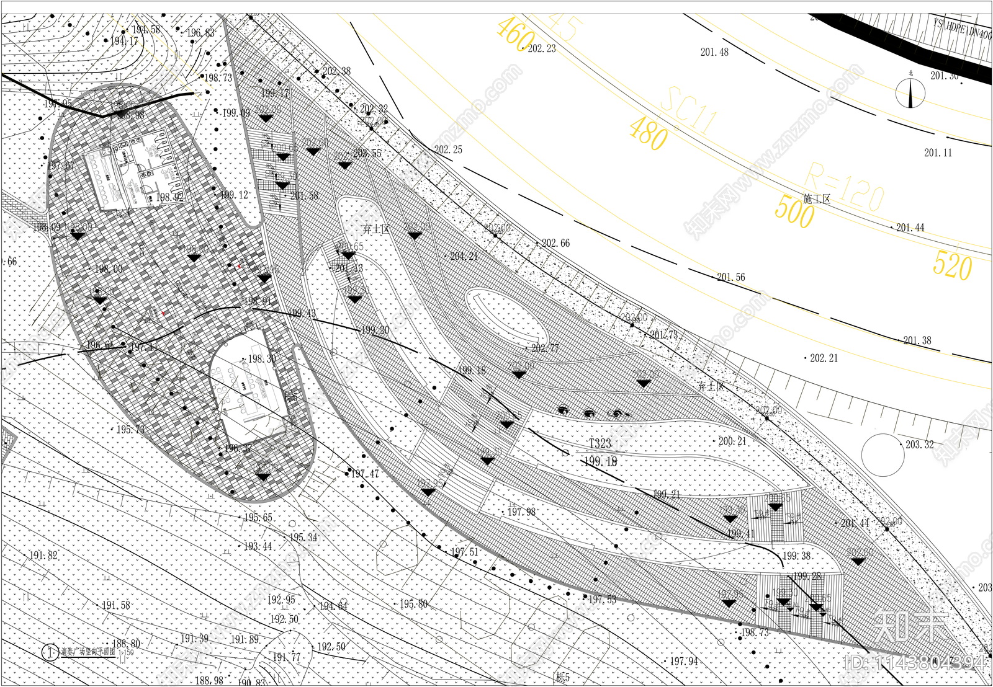Image resolution: width=993 pixels, height=687 pixels.
Task: Click elevation point 199.21
Action: [x=667, y=495]
